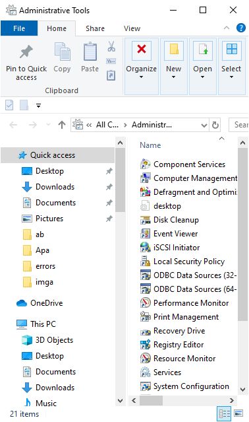The height and width of the screenshot is (422, 249).
Task: Pin to Quick access via ribbon icon
Action: pos(26,62)
